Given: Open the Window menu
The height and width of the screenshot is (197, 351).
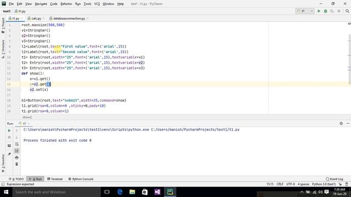Looking at the screenshot, I should click(x=109, y=4).
